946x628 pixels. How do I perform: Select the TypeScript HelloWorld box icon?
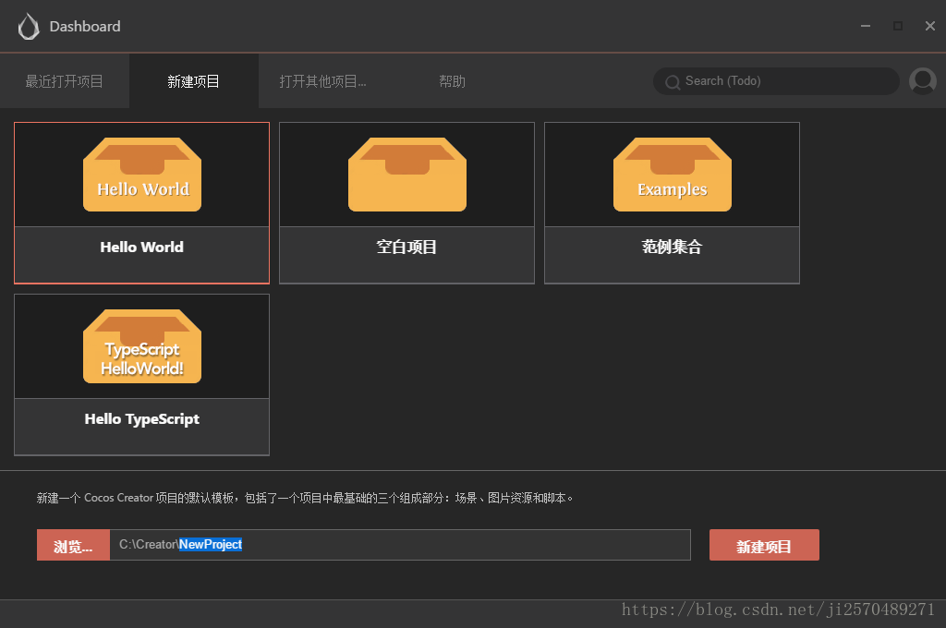tap(142, 346)
